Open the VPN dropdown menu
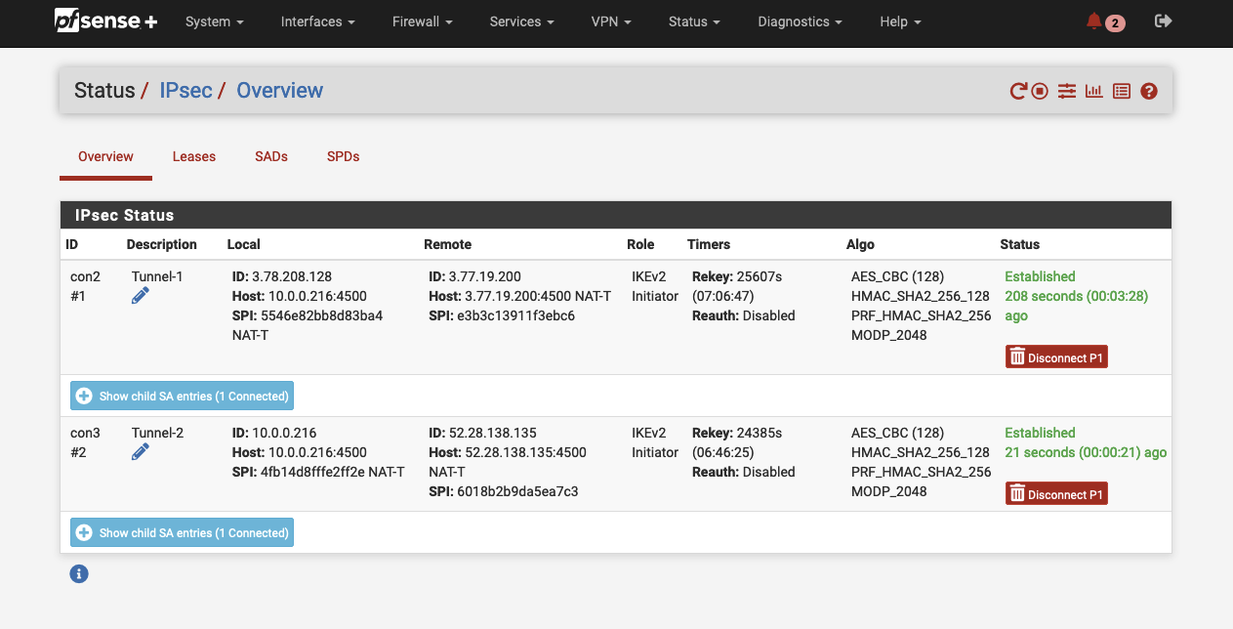The width and height of the screenshot is (1233, 629). tap(611, 21)
